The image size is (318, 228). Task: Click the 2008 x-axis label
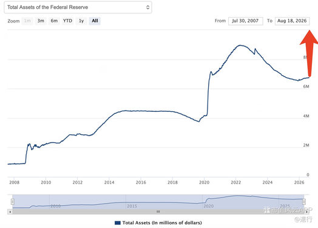[x=14, y=182]
